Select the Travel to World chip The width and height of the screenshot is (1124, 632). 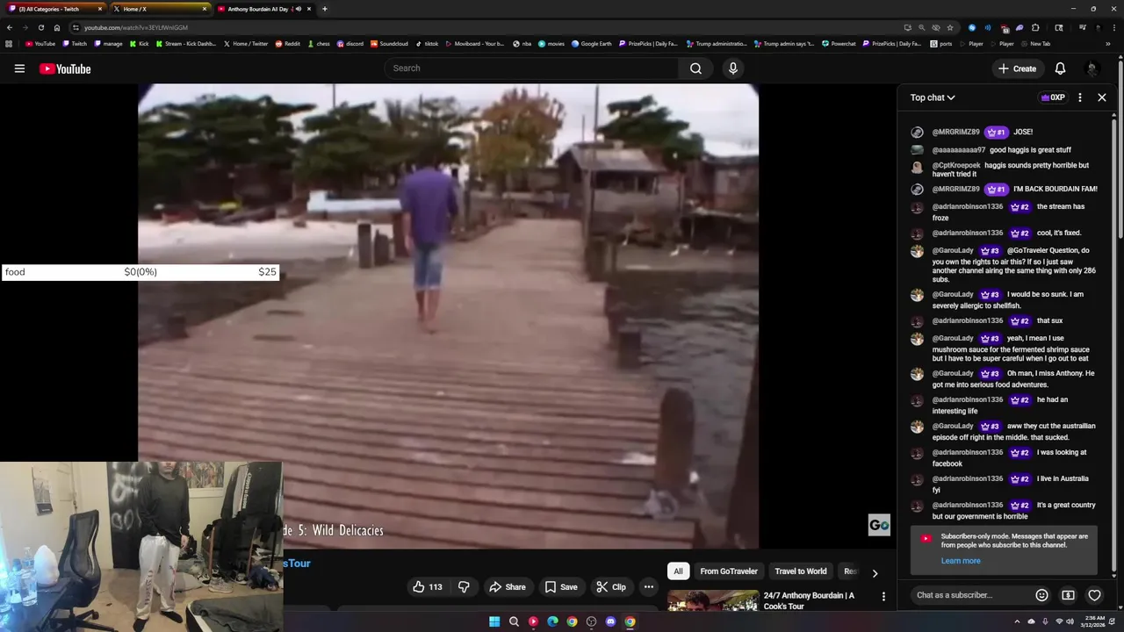pyautogui.click(x=801, y=571)
